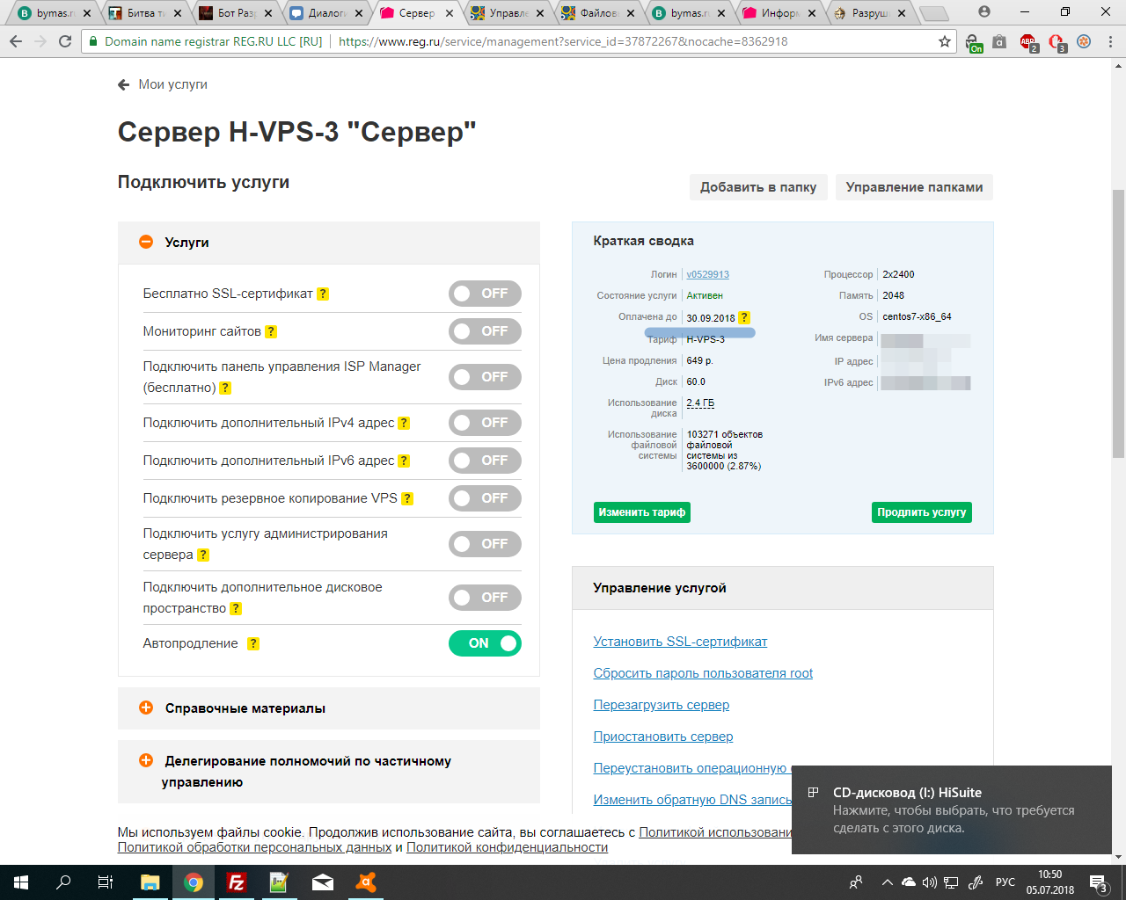This screenshot has width=1126, height=900.
Task: Bookmark page with star icon
Action: 945,41
